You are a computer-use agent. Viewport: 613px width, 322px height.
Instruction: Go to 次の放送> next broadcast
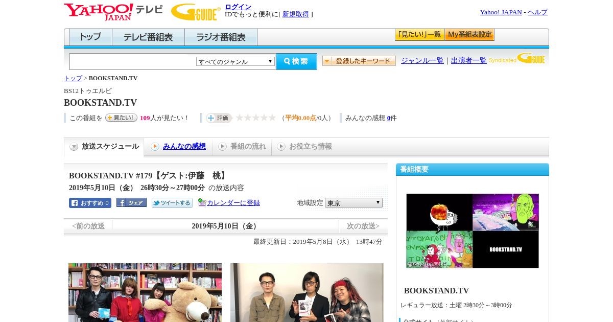363,226
